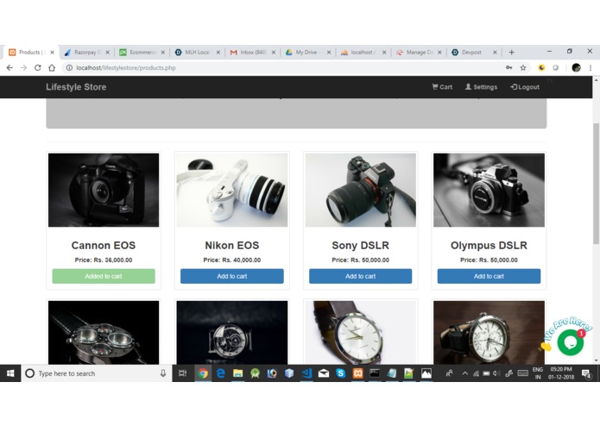The height and width of the screenshot is (426, 600).
Task: Click the Cannon EOS camera image
Action: (x=104, y=190)
